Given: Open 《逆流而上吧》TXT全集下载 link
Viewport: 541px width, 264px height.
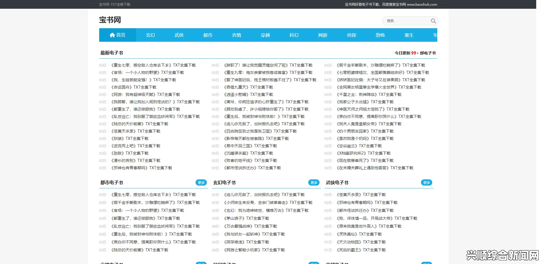Looking at the screenshot, I should pos(135,146).
